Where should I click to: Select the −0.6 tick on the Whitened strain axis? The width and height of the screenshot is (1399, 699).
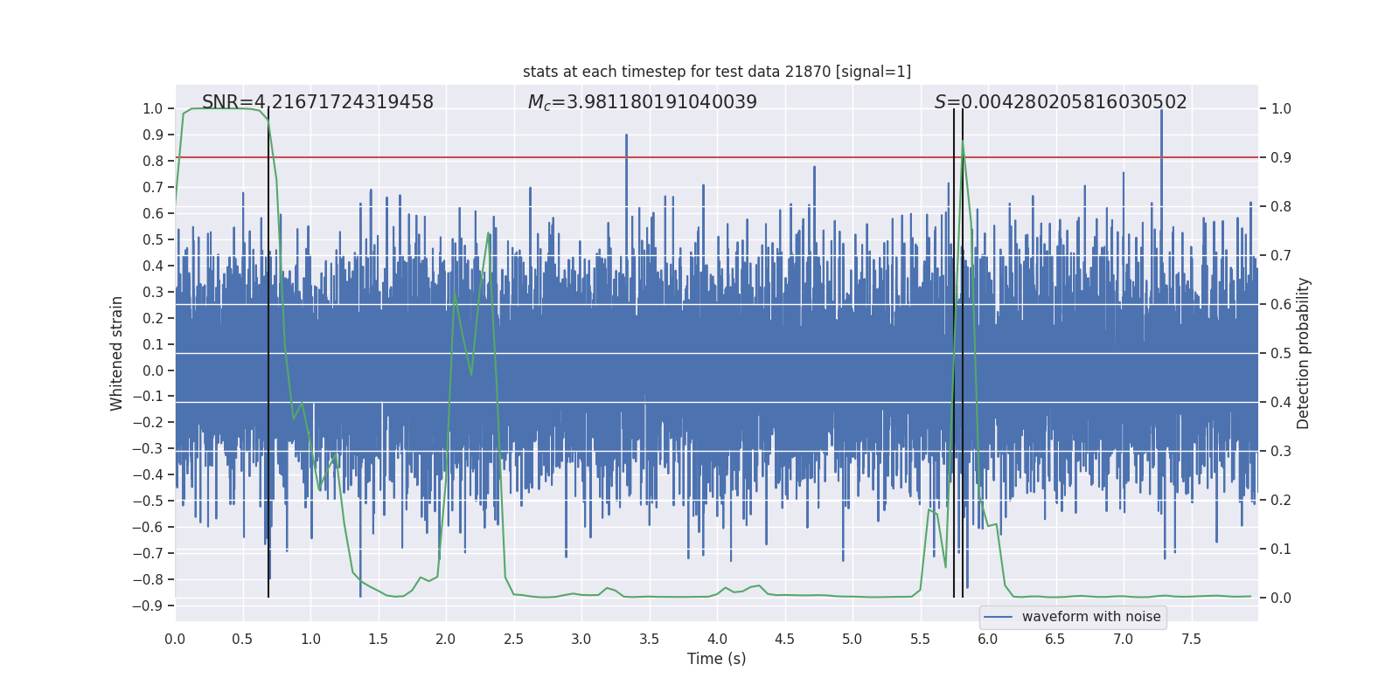pyautogui.click(x=148, y=528)
